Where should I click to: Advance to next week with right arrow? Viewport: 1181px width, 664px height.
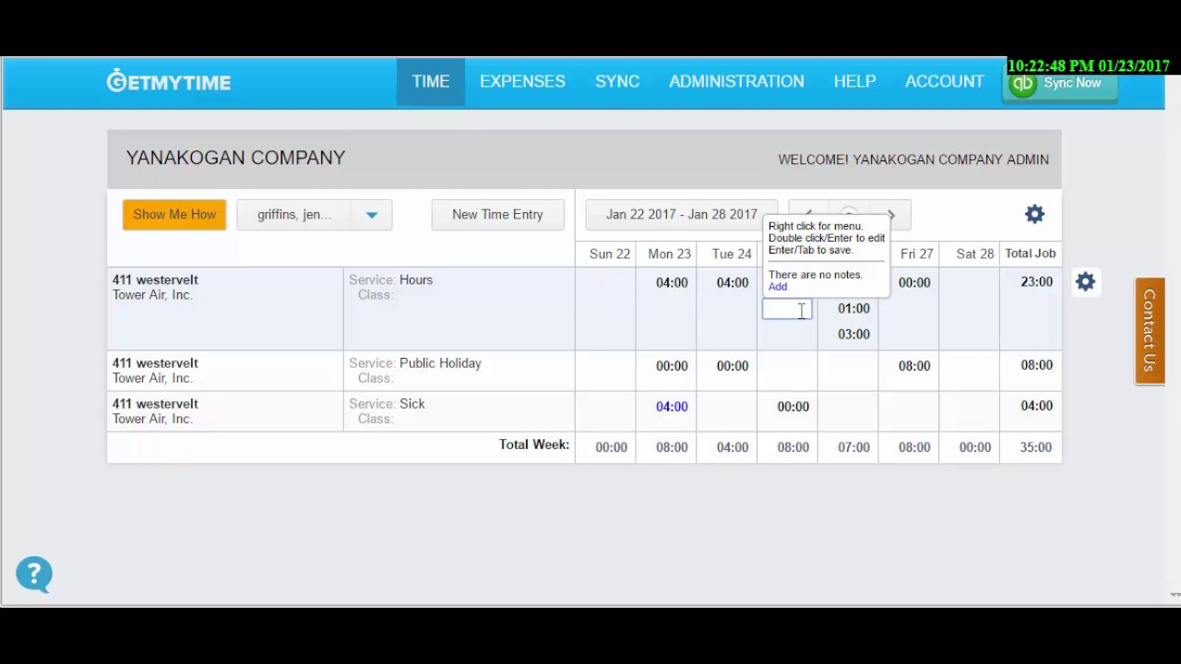(889, 215)
